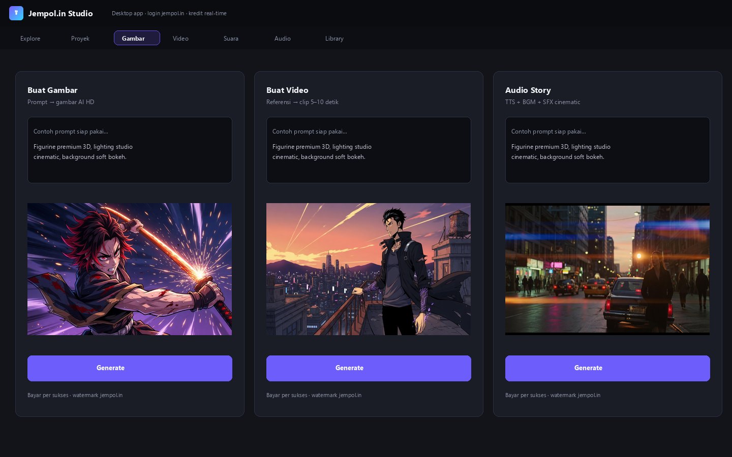Click the Buat Gambar prompt text field
Image resolution: width=732 pixels, height=457 pixels.
(130, 150)
